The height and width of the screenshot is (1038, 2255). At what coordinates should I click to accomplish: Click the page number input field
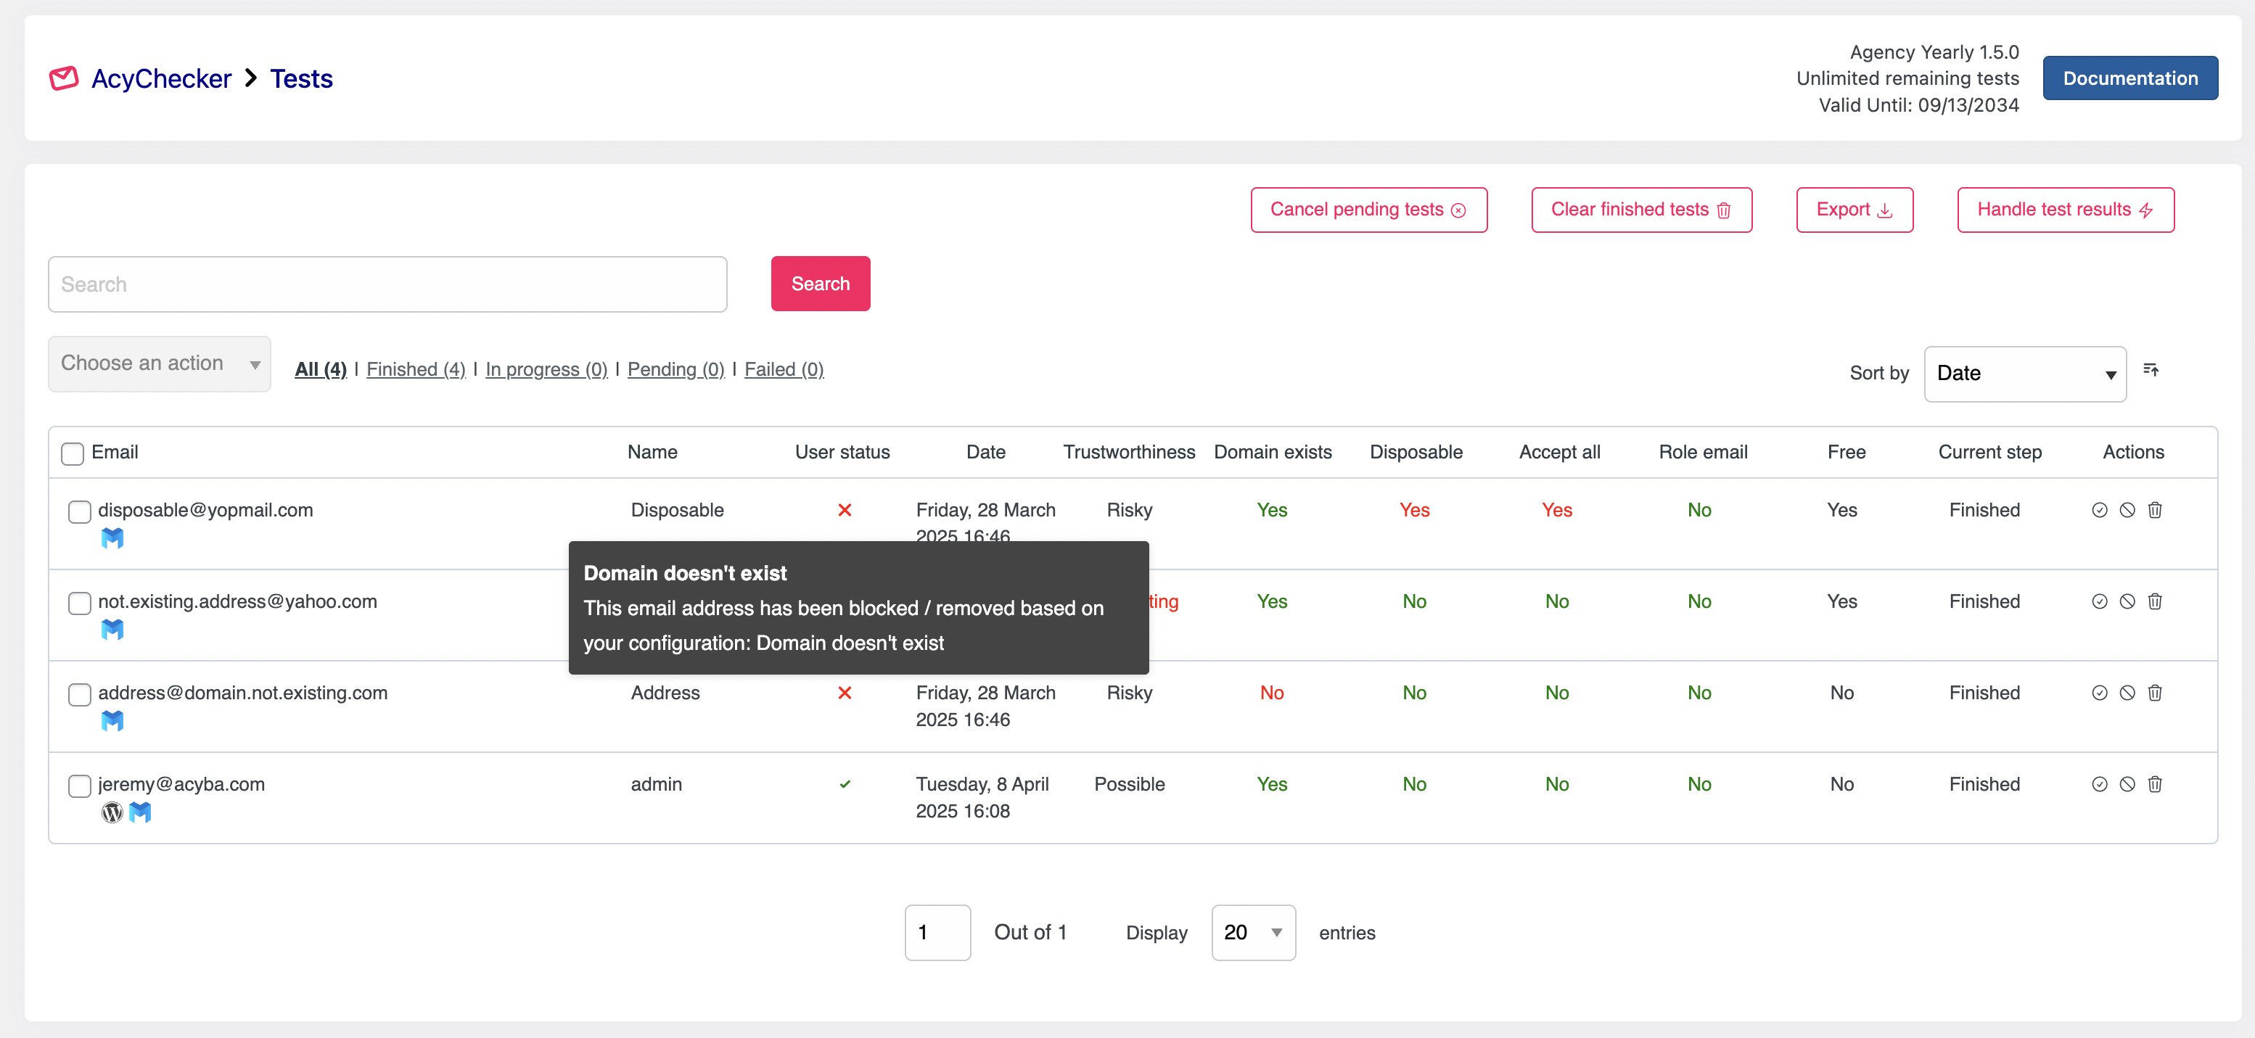click(x=937, y=932)
